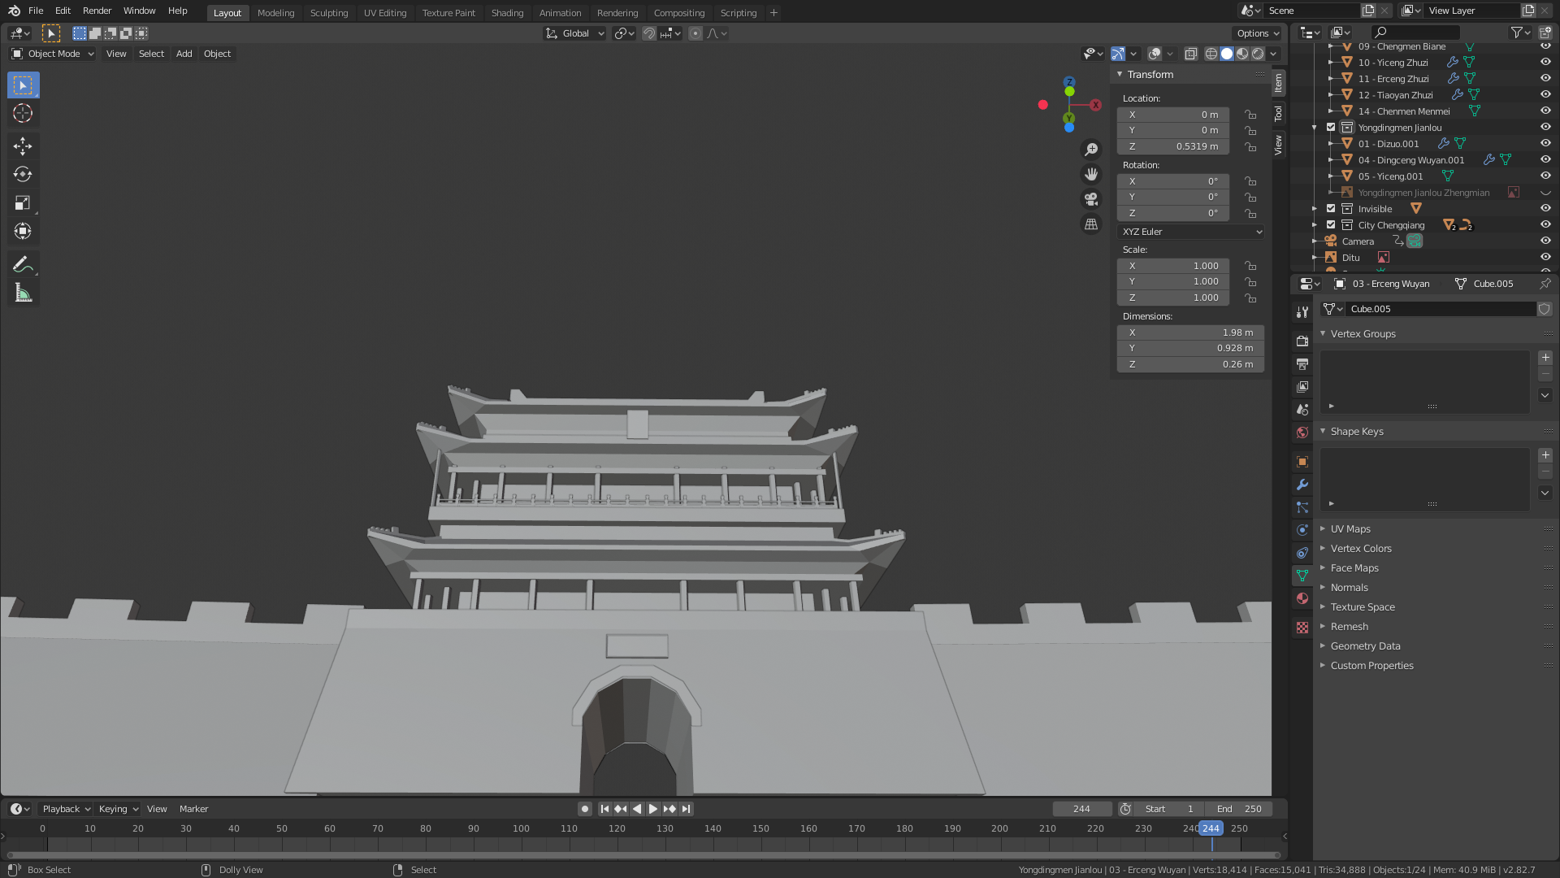Hide the Invisible collection
The height and width of the screenshot is (878, 1560).
point(1545,208)
